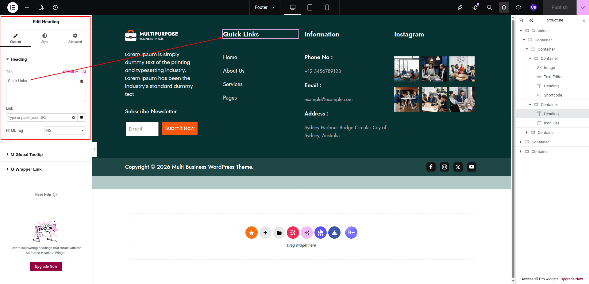Click the blue download import icon
The height and width of the screenshot is (284, 589).
point(334,233)
